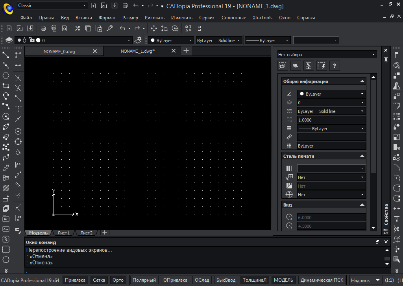Select the Array pattern tool icon

[x=397, y=117]
